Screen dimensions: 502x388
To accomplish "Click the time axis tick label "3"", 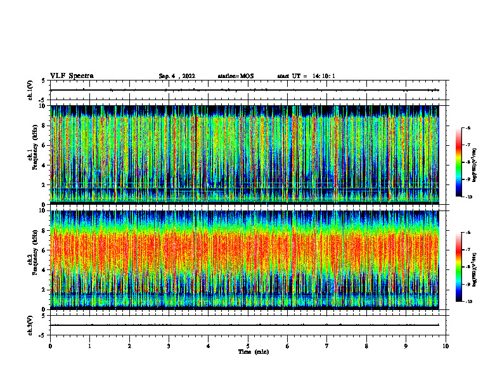I will point(169,346).
